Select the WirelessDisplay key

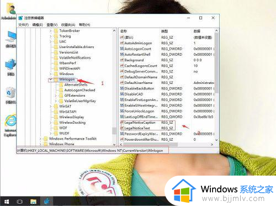71,117
